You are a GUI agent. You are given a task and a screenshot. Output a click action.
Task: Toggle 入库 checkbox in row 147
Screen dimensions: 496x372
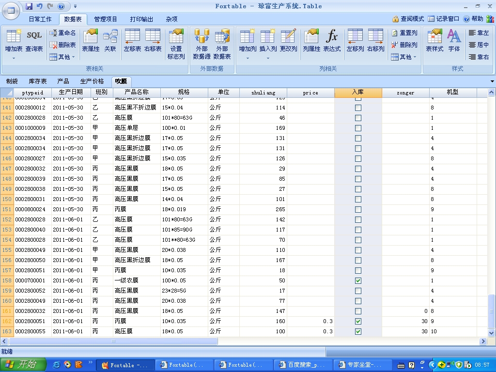358,169
